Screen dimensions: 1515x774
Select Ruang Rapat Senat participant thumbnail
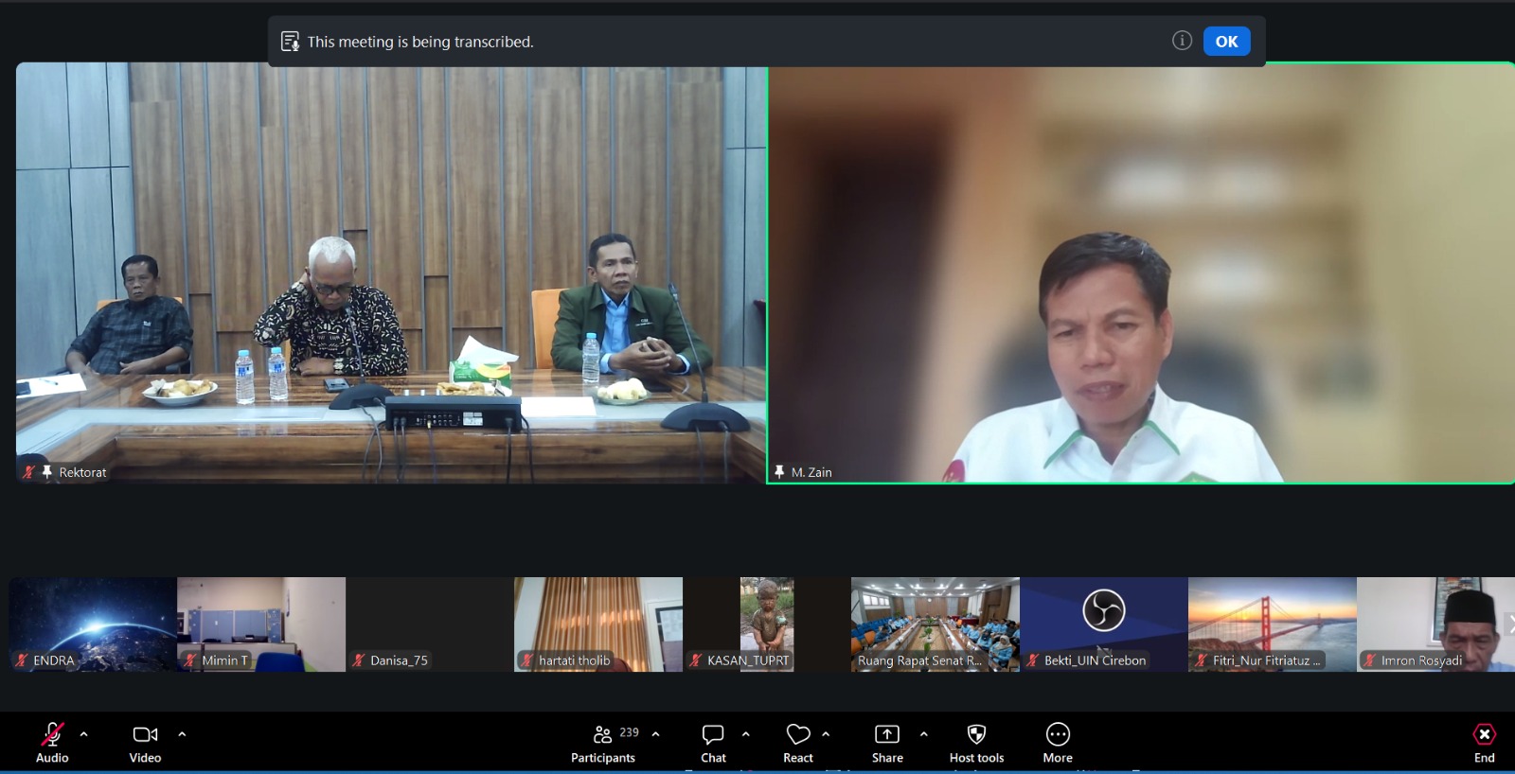[x=935, y=624]
